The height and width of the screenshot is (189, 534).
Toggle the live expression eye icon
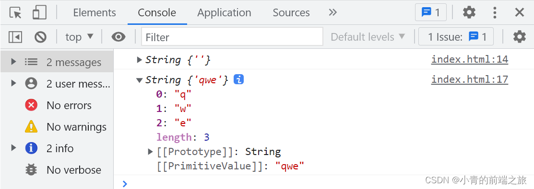coord(119,37)
